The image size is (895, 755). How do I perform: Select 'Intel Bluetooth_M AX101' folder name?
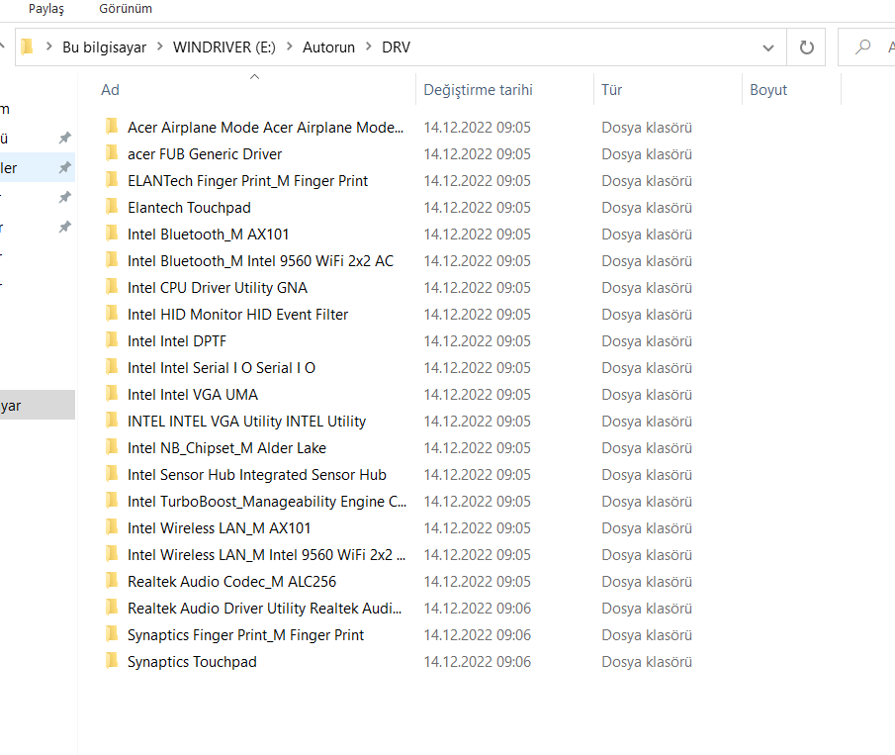209,235
